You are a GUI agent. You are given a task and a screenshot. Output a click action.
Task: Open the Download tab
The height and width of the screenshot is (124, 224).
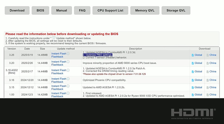click(17, 11)
